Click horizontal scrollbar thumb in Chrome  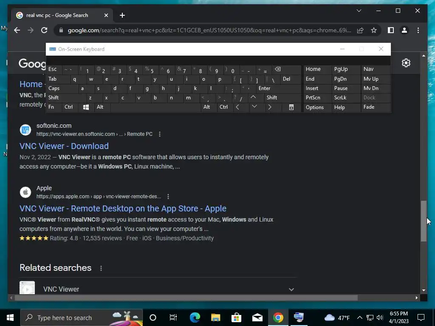(186, 298)
